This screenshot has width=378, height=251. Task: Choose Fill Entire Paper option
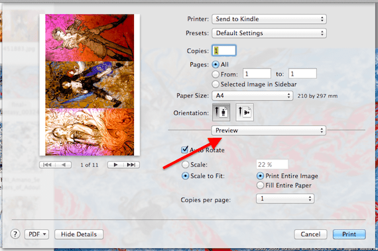260,185
